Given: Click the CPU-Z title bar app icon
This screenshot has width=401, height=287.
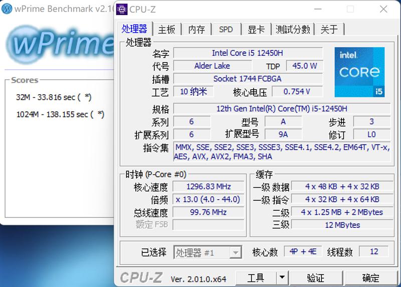Looking at the screenshot, I should [122, 10].
